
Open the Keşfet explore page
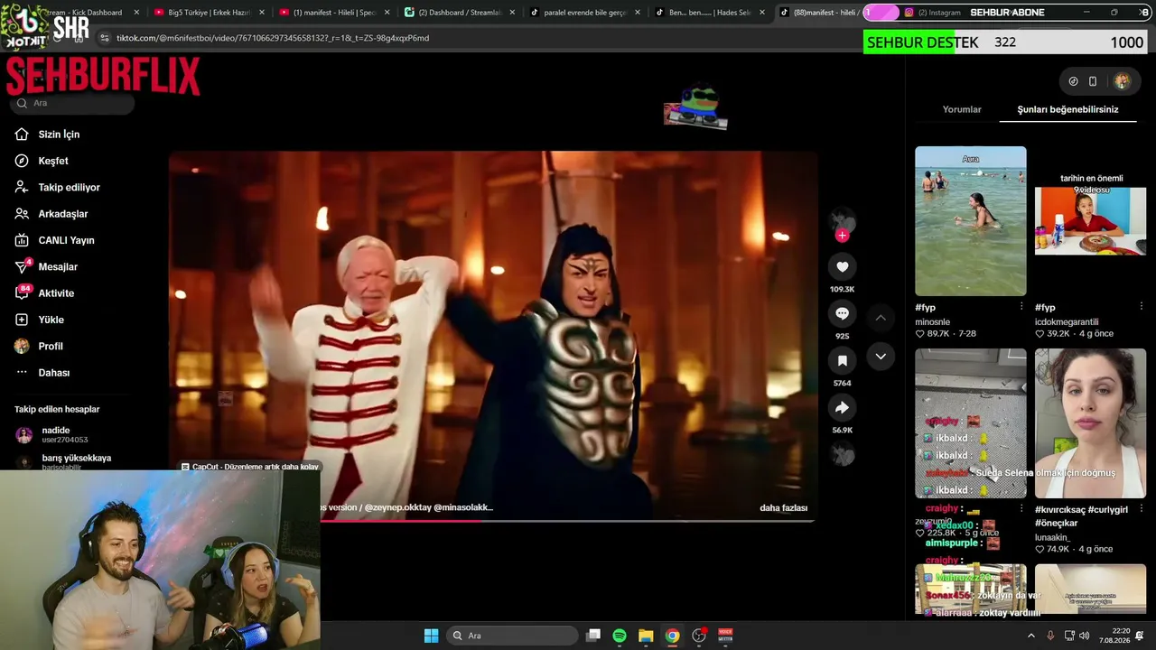coord(52,161)
